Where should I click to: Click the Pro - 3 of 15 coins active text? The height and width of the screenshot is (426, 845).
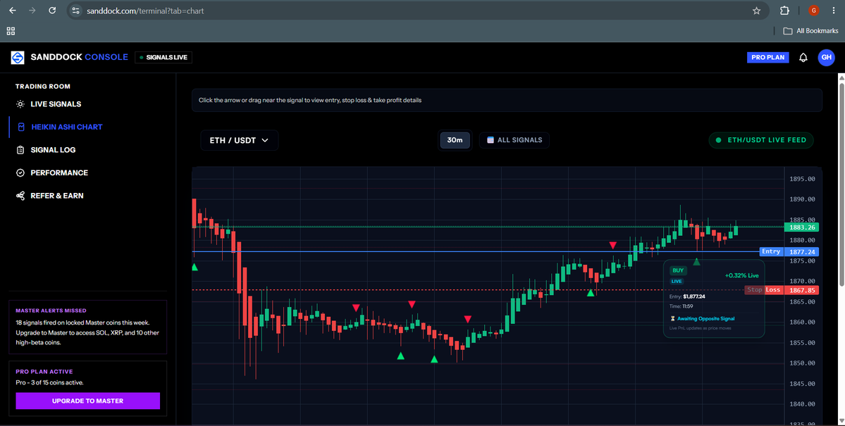coord(49,382)
